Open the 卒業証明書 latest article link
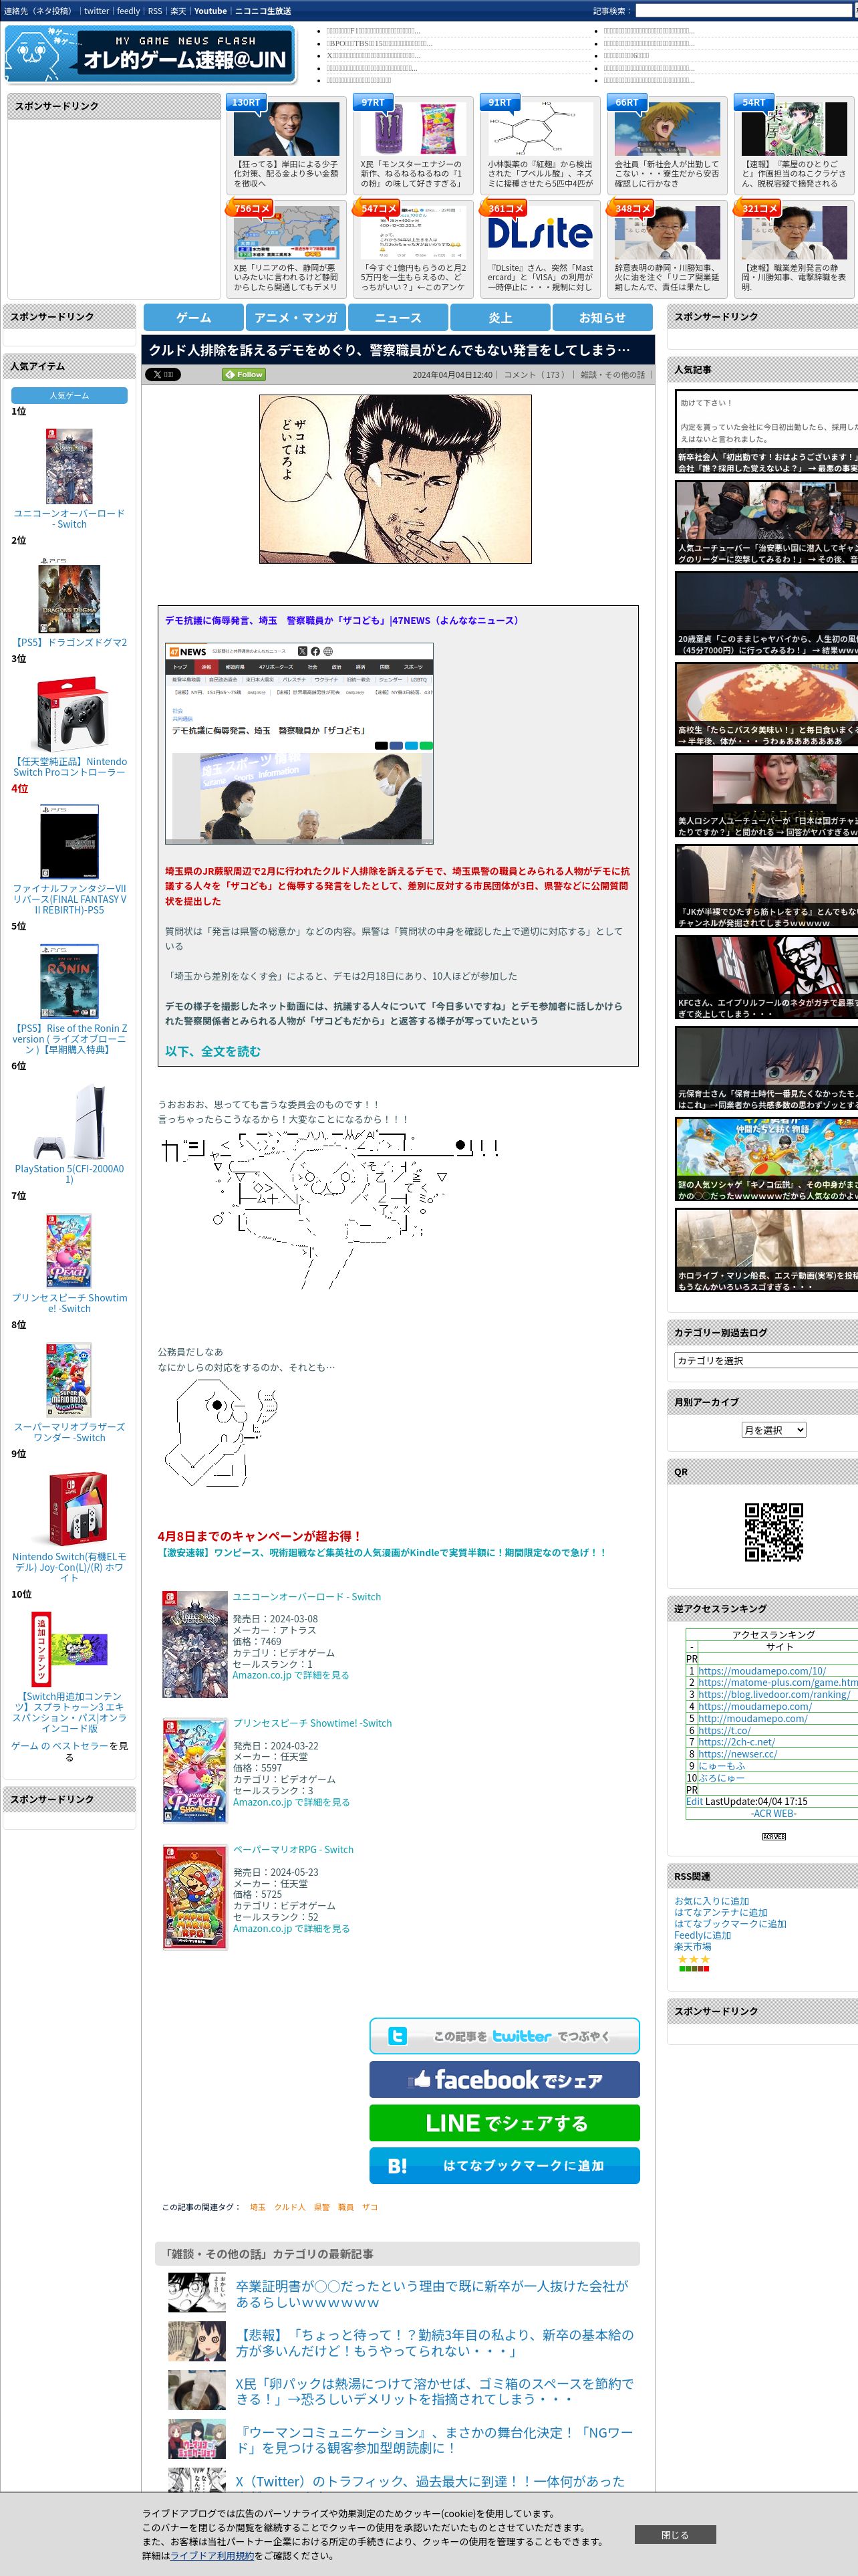858x2576 pixels. pos(432,2293)
